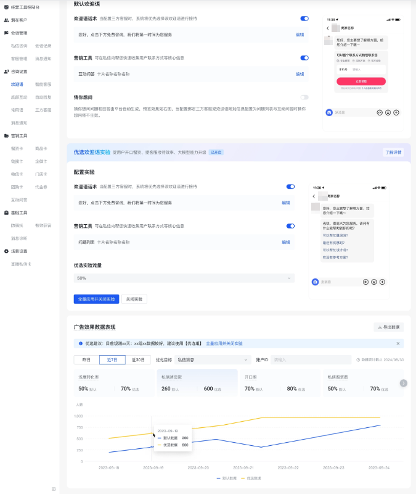The width and height of the screenshot is (416, 494).
Task: Select the 近30日 date tab
Action: click(138, 360)
